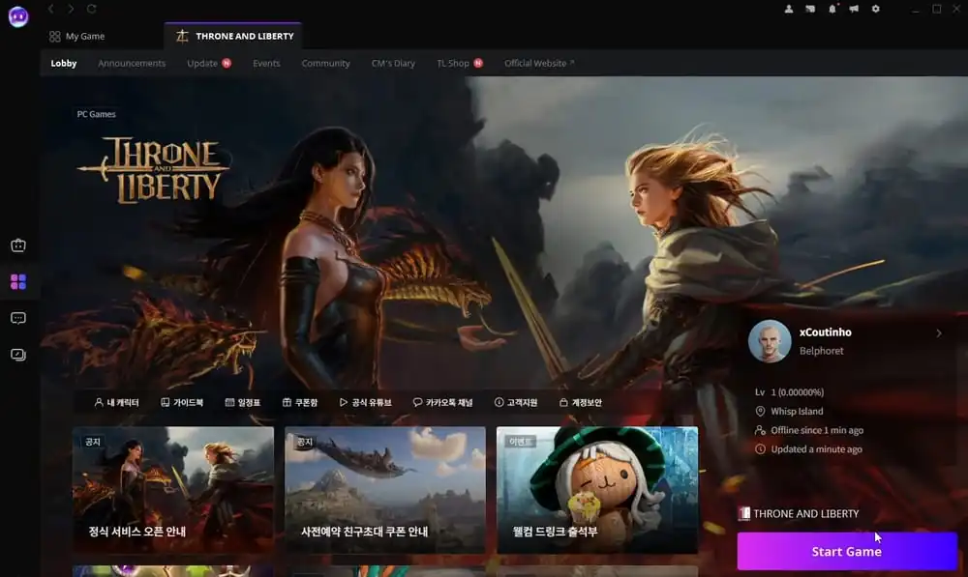Click the Updated a minute ago text
Screen dimensions: 968x577
(816, 449)
